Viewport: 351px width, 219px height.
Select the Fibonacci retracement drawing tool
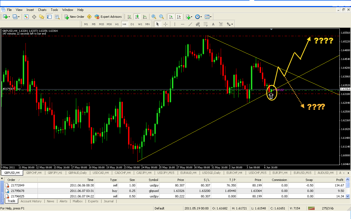[198, 24]
